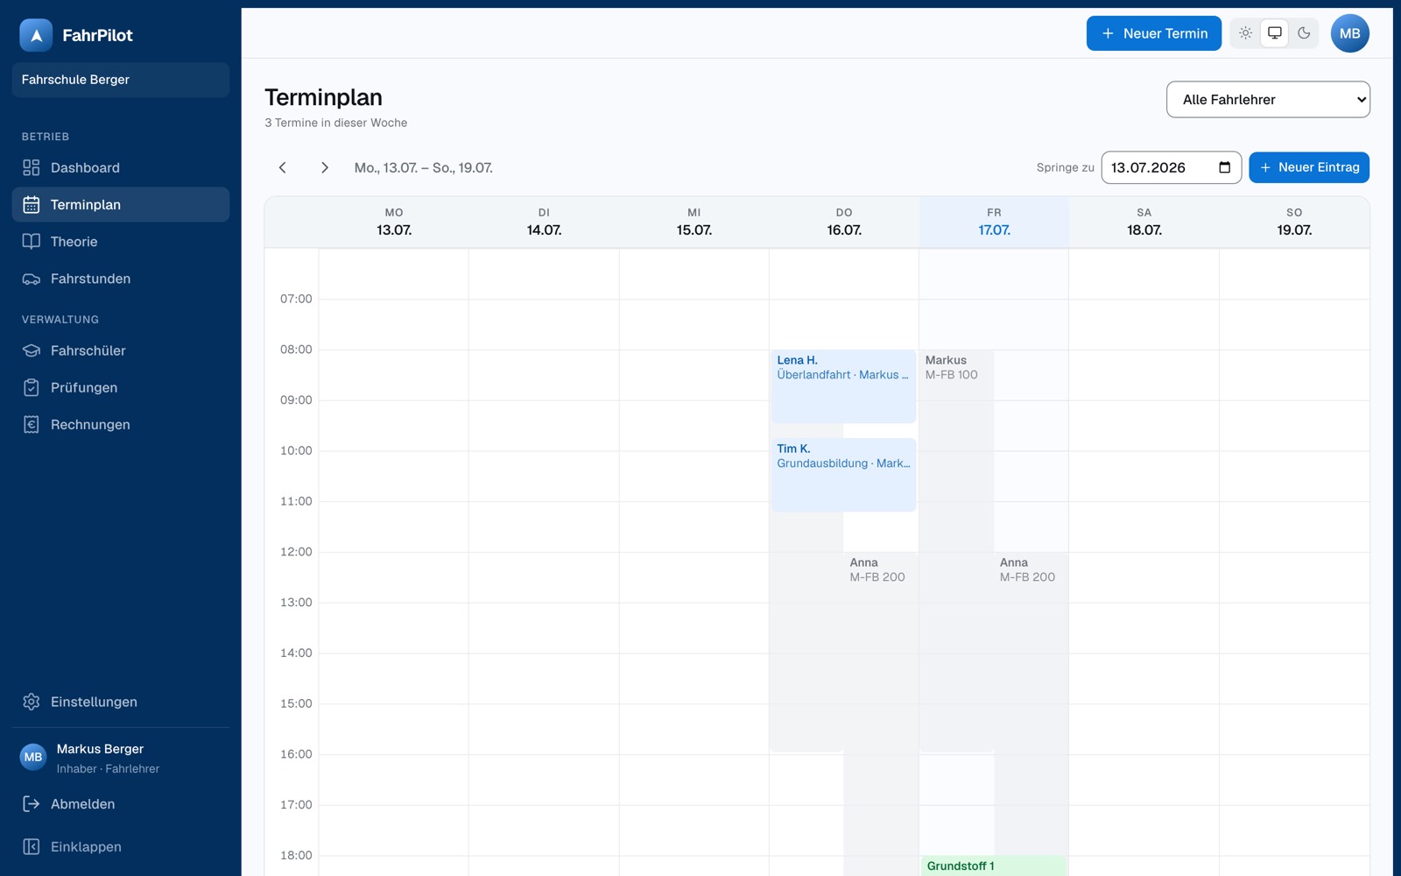Switch to light theme with sun toggle

[x=1245, y=33]
